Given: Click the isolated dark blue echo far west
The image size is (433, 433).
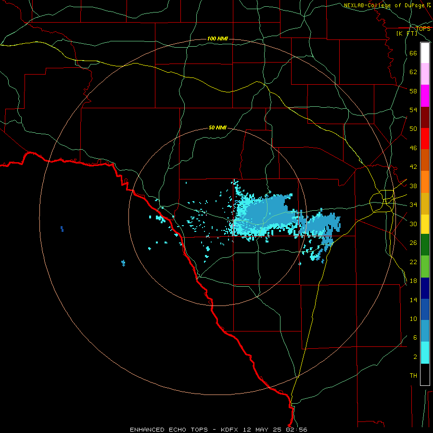Looking at the screenshot, I should click(62, 229).
